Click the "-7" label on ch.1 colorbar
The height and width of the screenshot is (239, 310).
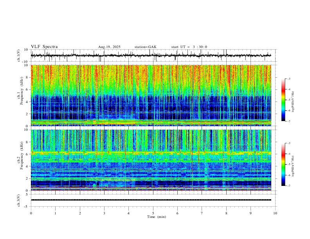pyautogui.click(x=288, y=121)
